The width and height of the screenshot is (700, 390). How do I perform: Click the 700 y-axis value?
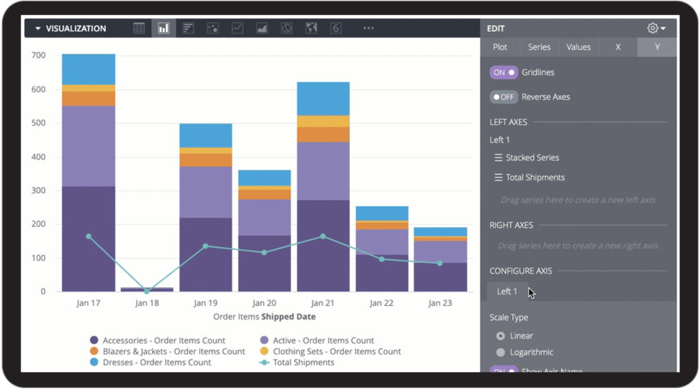(x=38, y=55)
